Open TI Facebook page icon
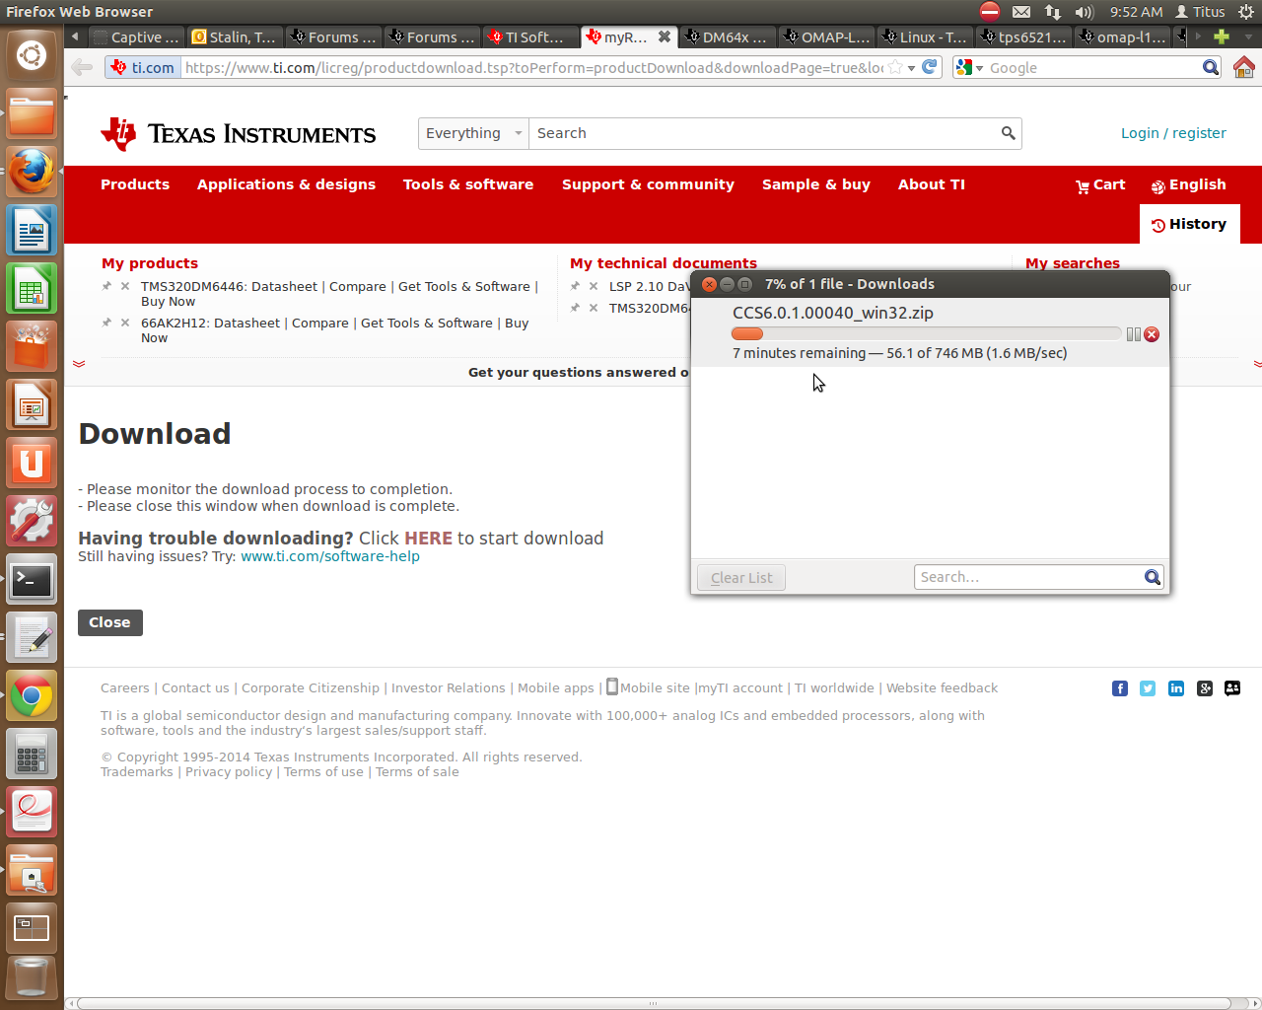The height and width of the screenshot is (1010, 1262). [x=1120, y=688]
